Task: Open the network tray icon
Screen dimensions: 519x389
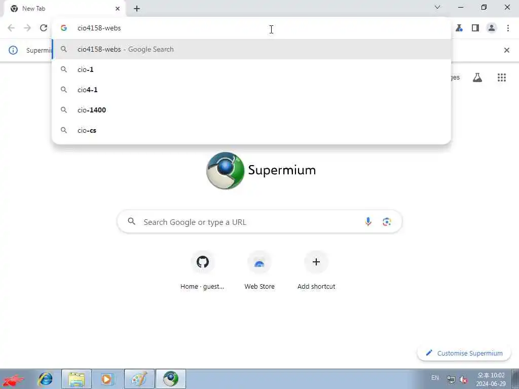Action: point(451,379)
